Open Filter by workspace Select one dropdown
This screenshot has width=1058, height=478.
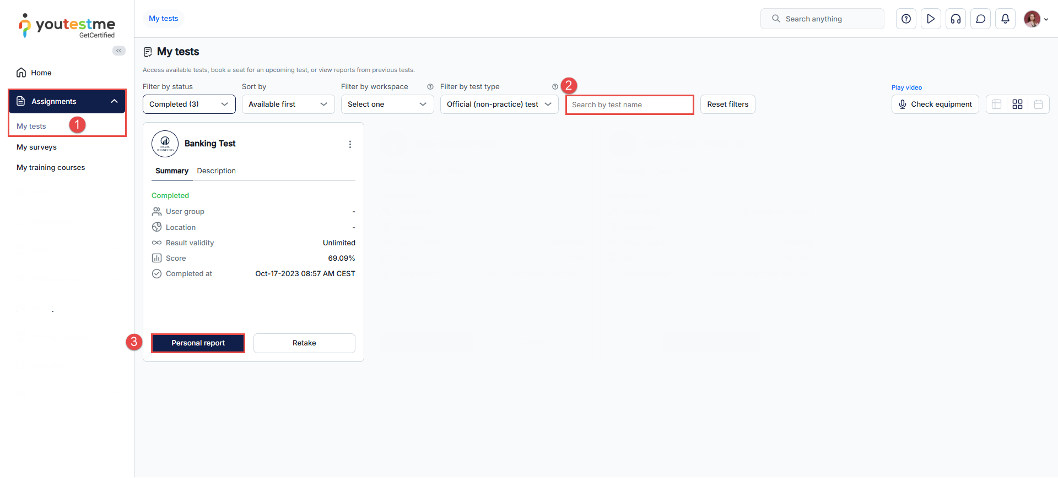pyautogui.click(x=387, y=104)
